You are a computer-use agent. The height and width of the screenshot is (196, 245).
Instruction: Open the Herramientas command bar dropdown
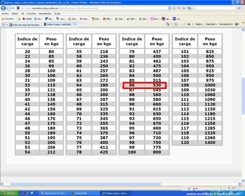[226, 24]
